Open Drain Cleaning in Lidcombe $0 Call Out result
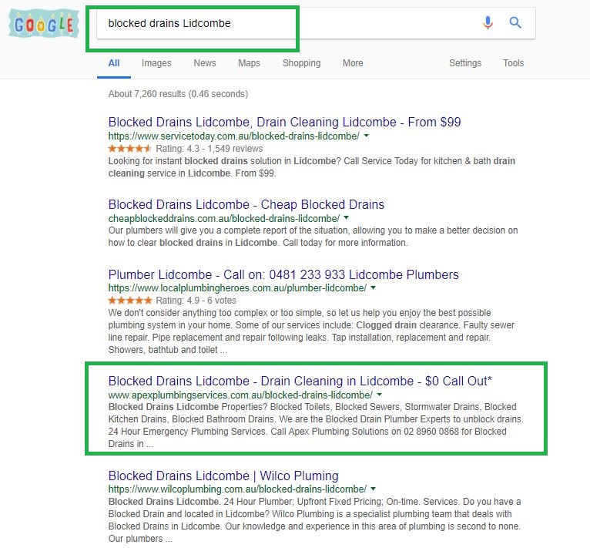Screen dimensions: 590x548 coord(300,382)
